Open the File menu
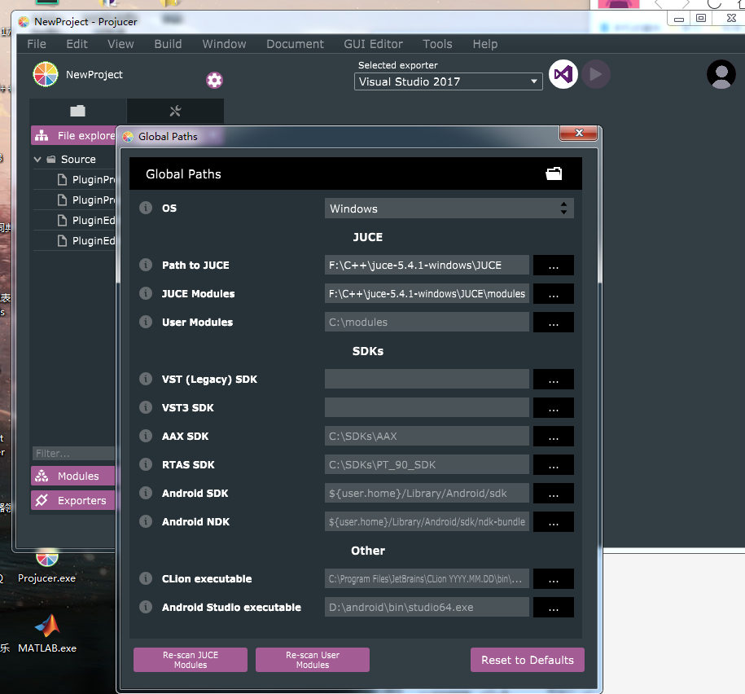Image resolution: width=745 pixels, height=694 pixels. click(37, 44)
